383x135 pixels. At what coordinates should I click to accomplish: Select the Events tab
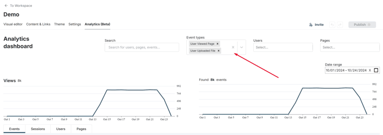click(15, 129)
